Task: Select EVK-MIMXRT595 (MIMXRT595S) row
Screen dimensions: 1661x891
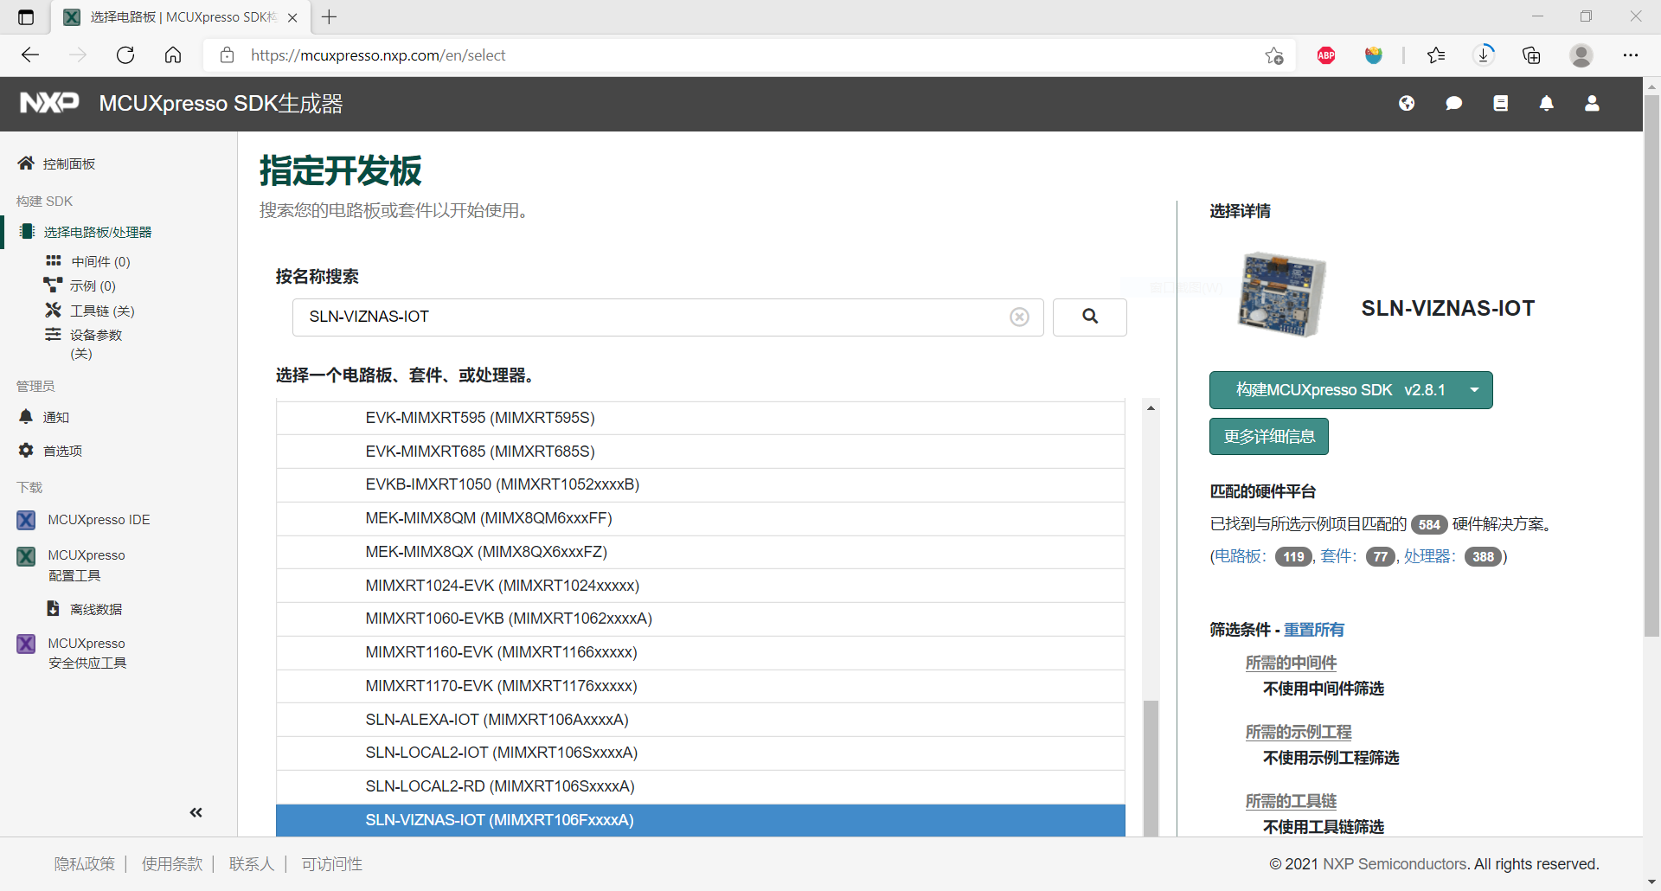Action: pos(701,418)
